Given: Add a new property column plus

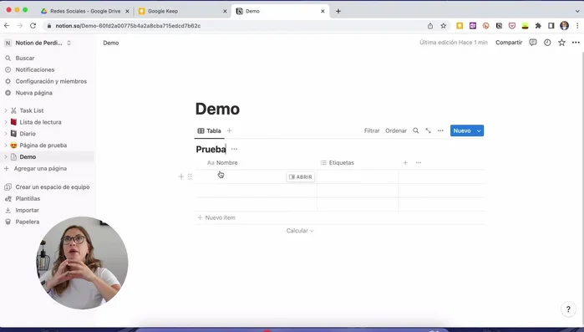Looking at the screenshot, I should pos(405,163).
